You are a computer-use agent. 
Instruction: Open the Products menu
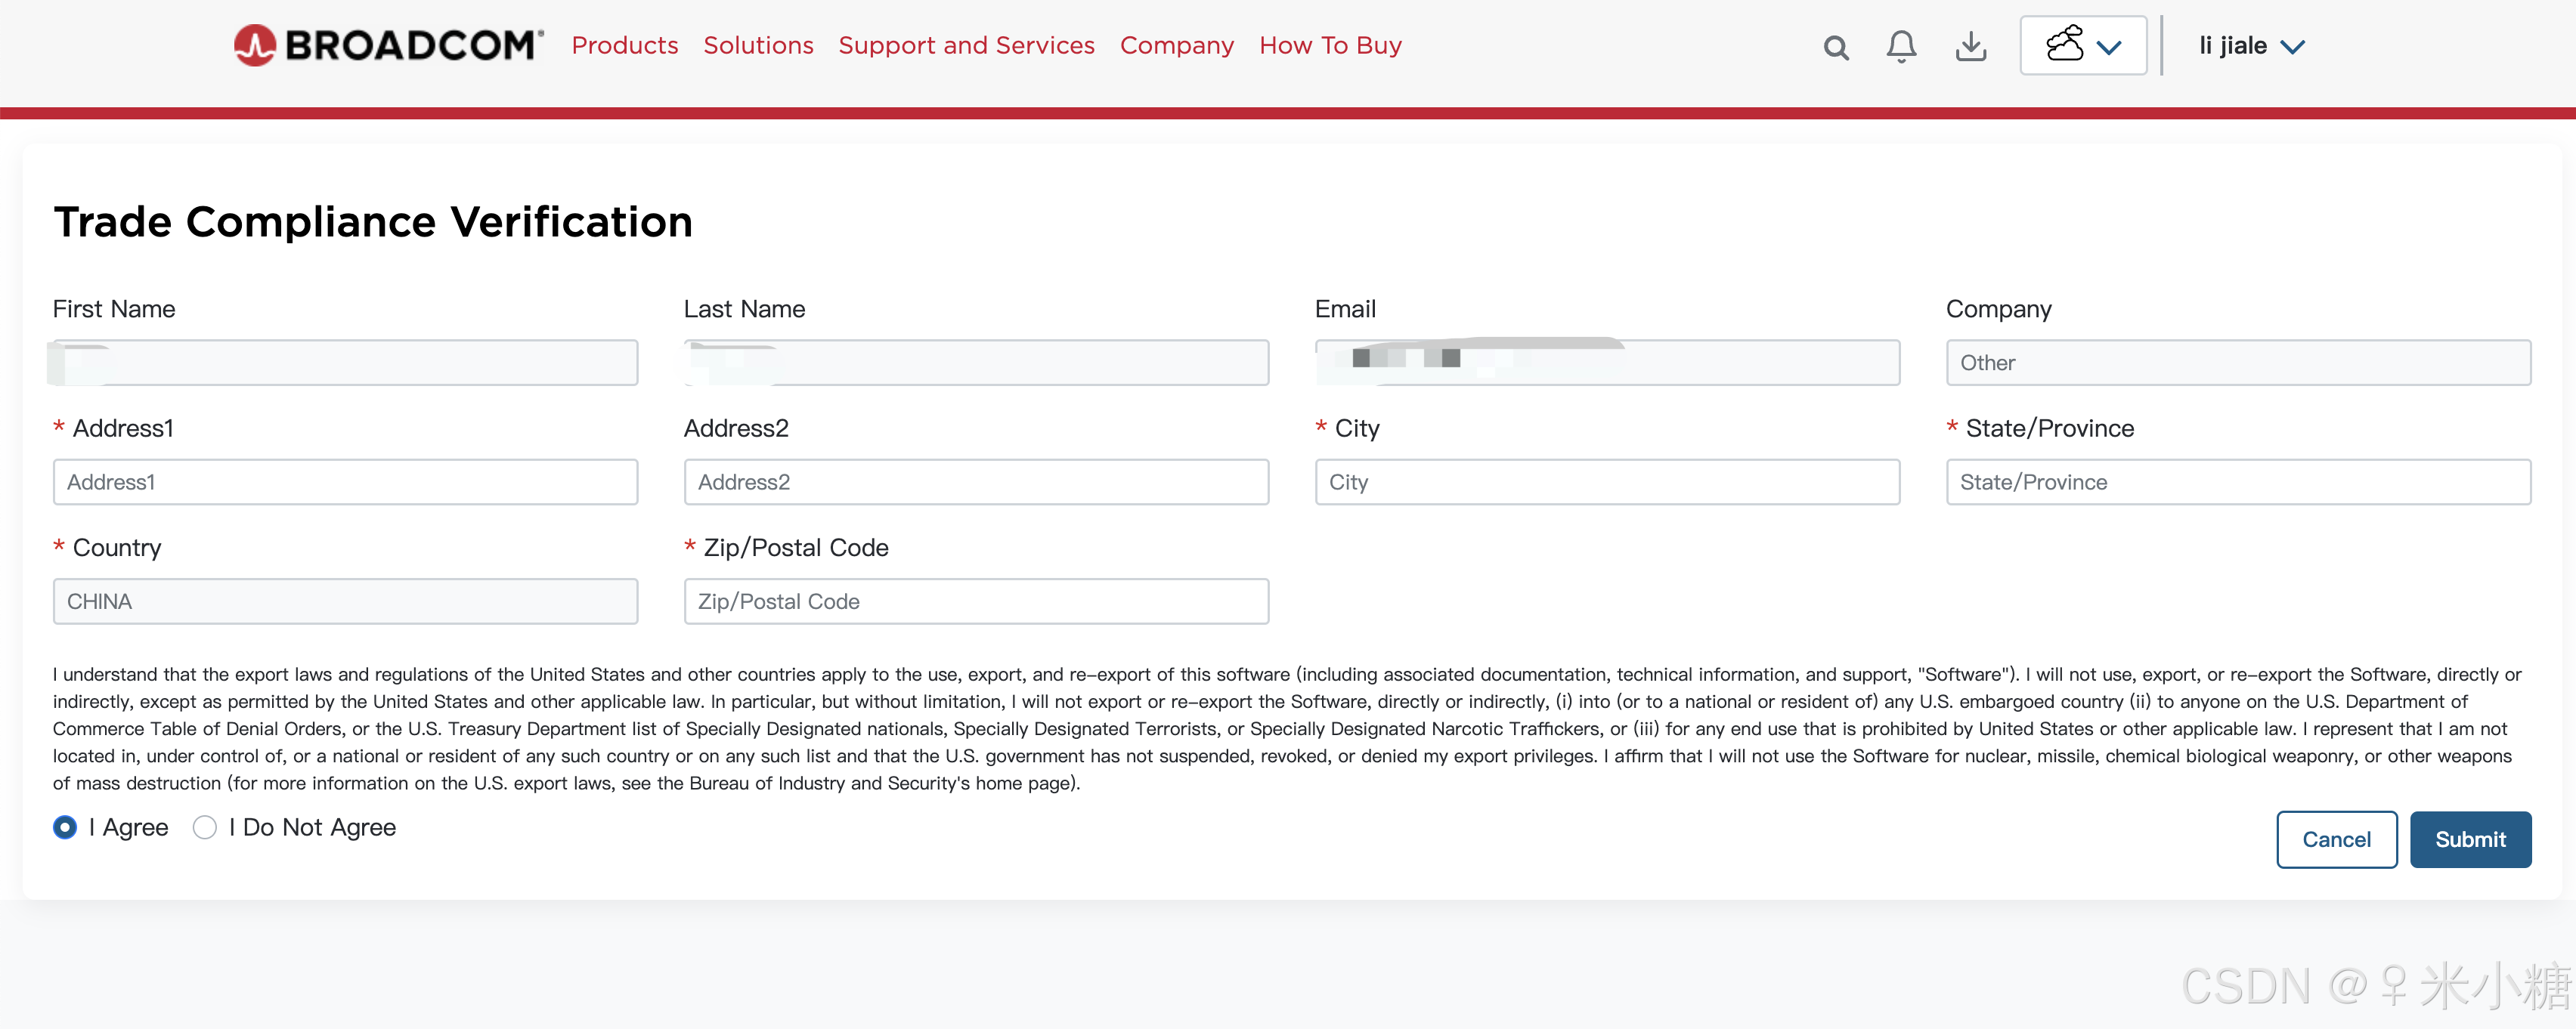[x=624, y=45]
